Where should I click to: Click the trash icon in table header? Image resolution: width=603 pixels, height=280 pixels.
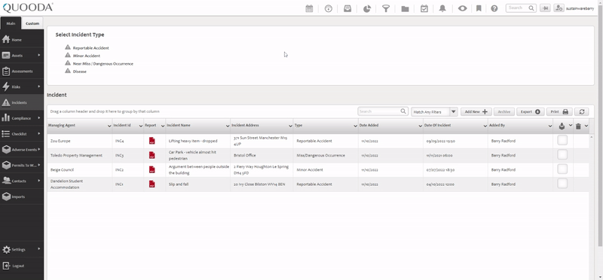(x=578, y=126)
